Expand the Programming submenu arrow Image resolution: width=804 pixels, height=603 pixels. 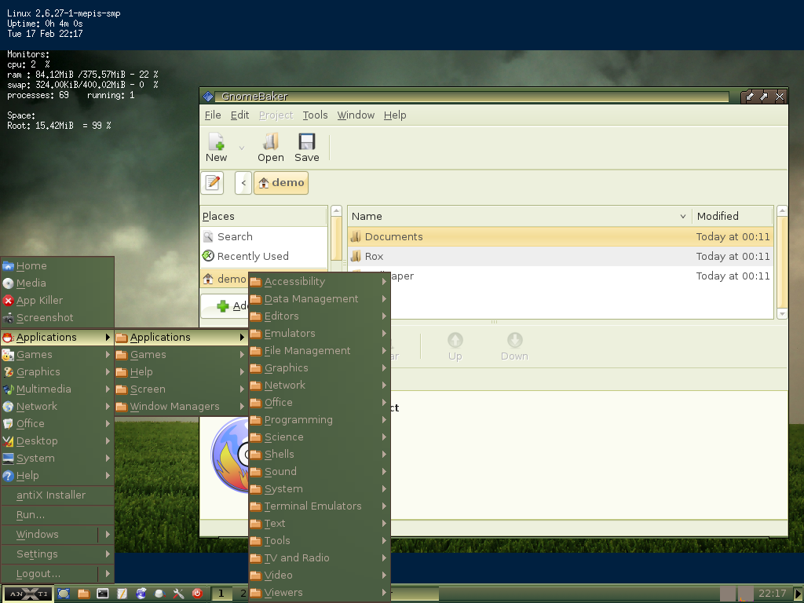pyautogui.click(x=384, y=419)
